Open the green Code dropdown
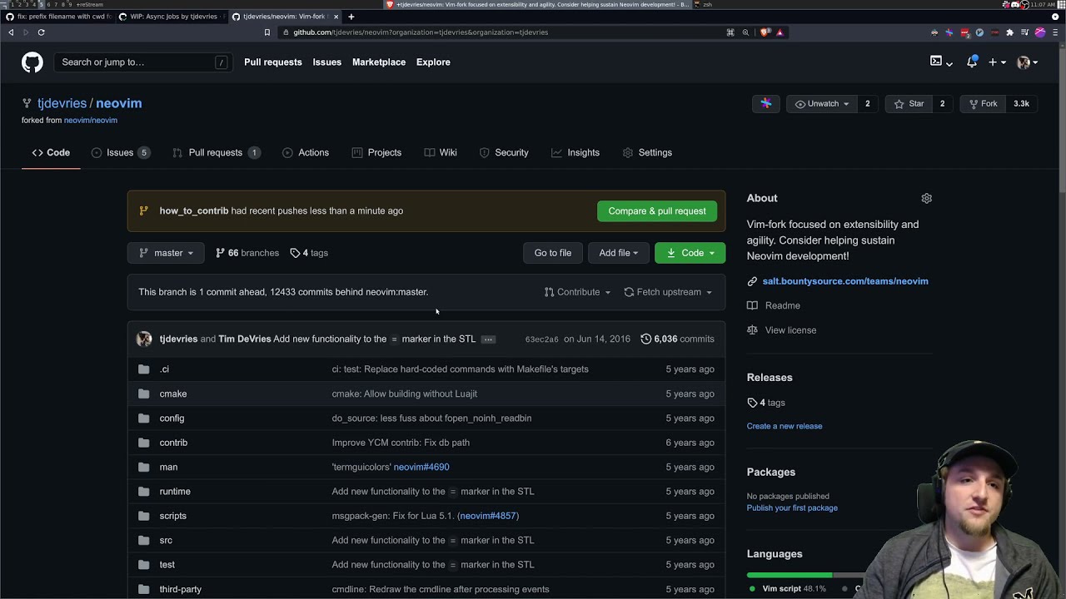 (690, 253)
